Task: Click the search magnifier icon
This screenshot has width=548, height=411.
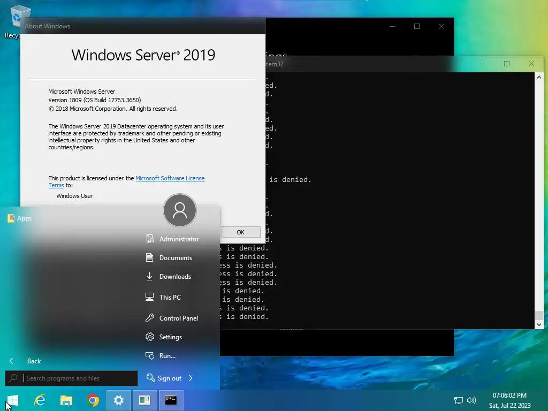Action: click(13, 378)
